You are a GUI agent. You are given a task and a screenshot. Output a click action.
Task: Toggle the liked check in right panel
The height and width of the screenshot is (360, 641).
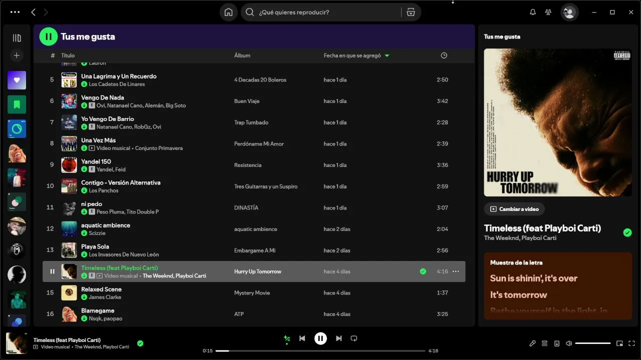point(627,232)
